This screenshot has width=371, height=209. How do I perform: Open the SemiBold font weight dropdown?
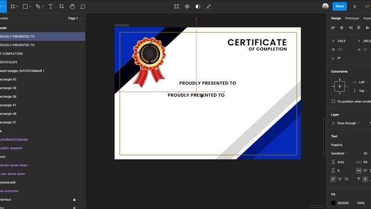pyautogui.click(x=339, y=153)
